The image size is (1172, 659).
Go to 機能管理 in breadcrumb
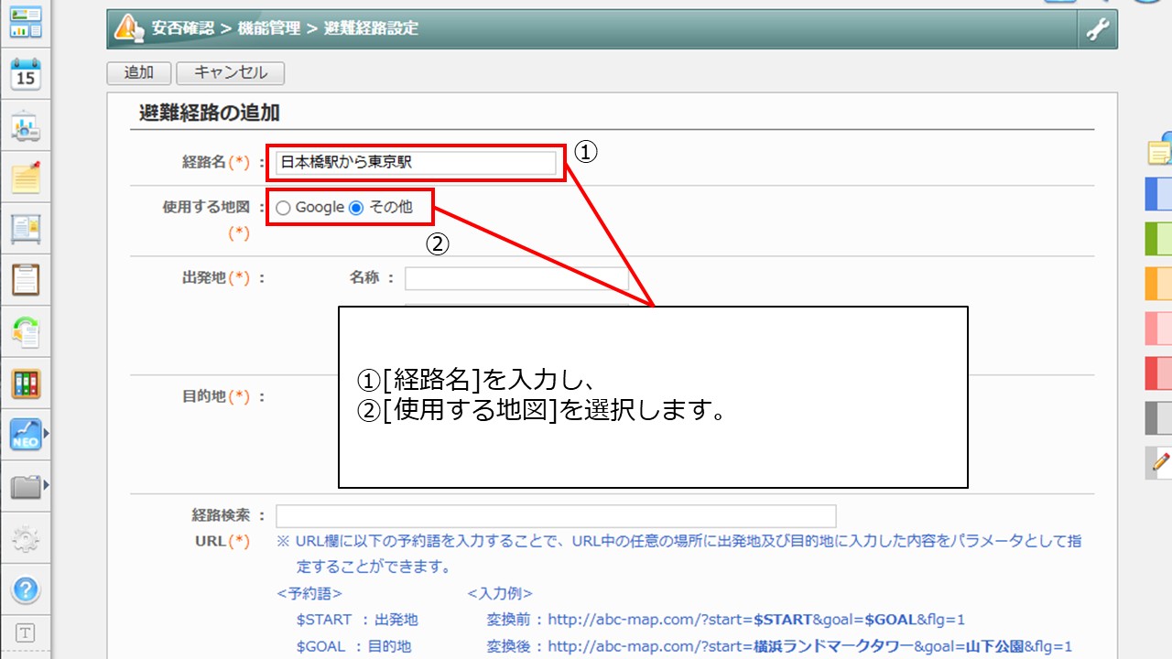click(269, 28)
